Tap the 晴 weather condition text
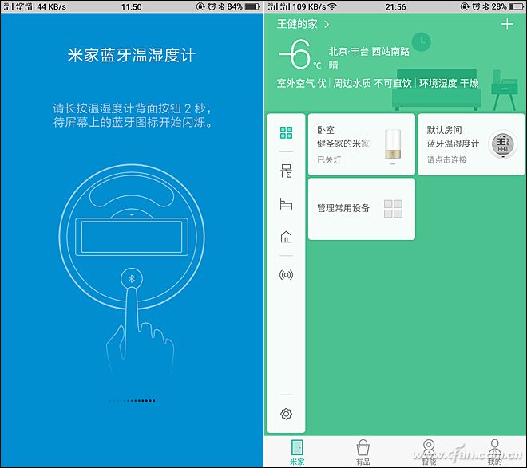The width and height of the screenshot is (527, 468). click(x=334, y=65)
